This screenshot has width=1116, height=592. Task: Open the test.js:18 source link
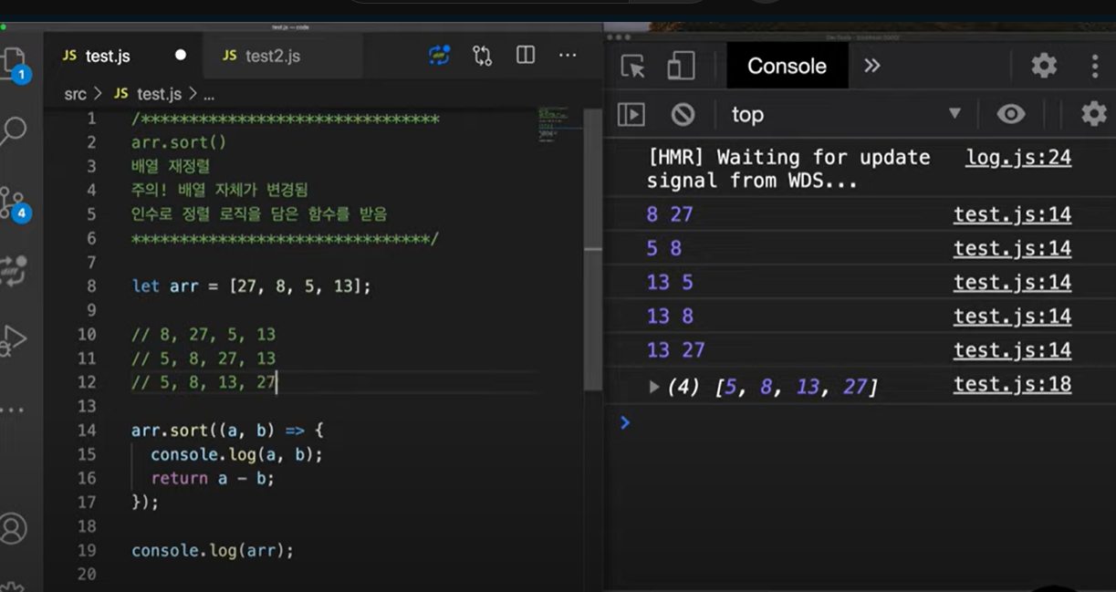tap(1012, 384)
